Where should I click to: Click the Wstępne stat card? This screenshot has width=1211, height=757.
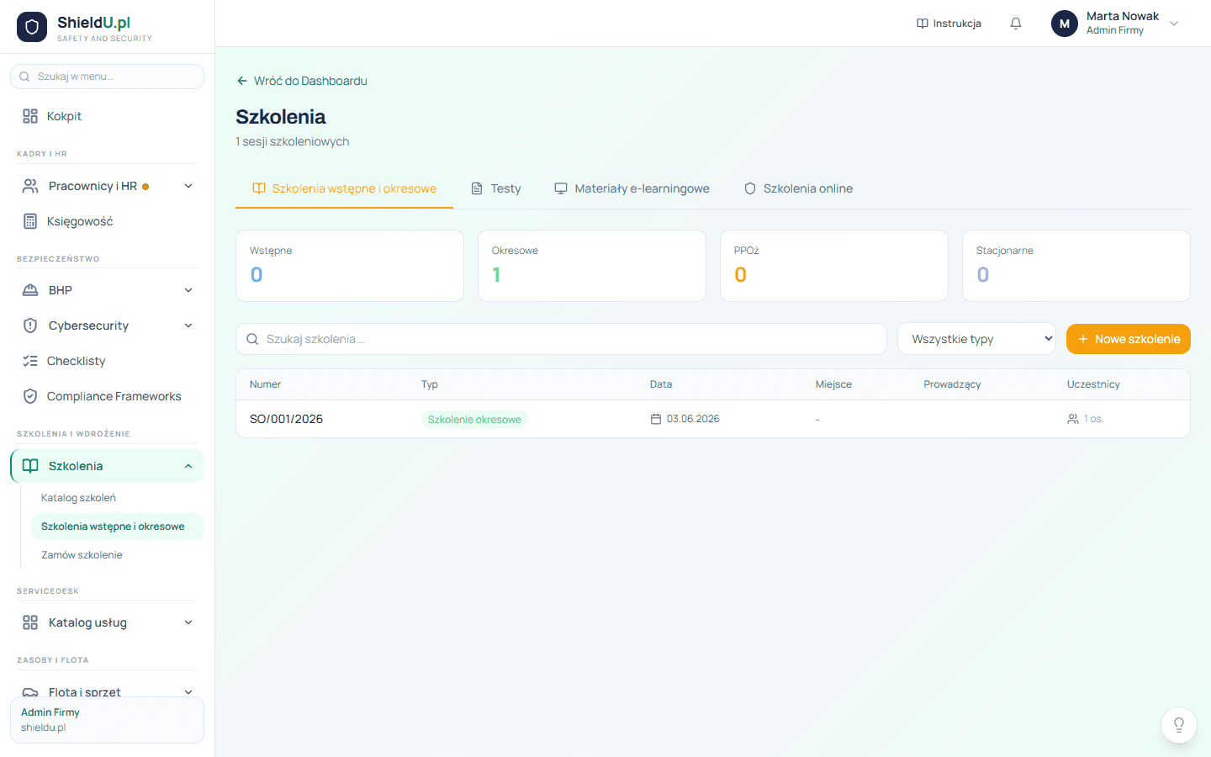coord(350,266)
